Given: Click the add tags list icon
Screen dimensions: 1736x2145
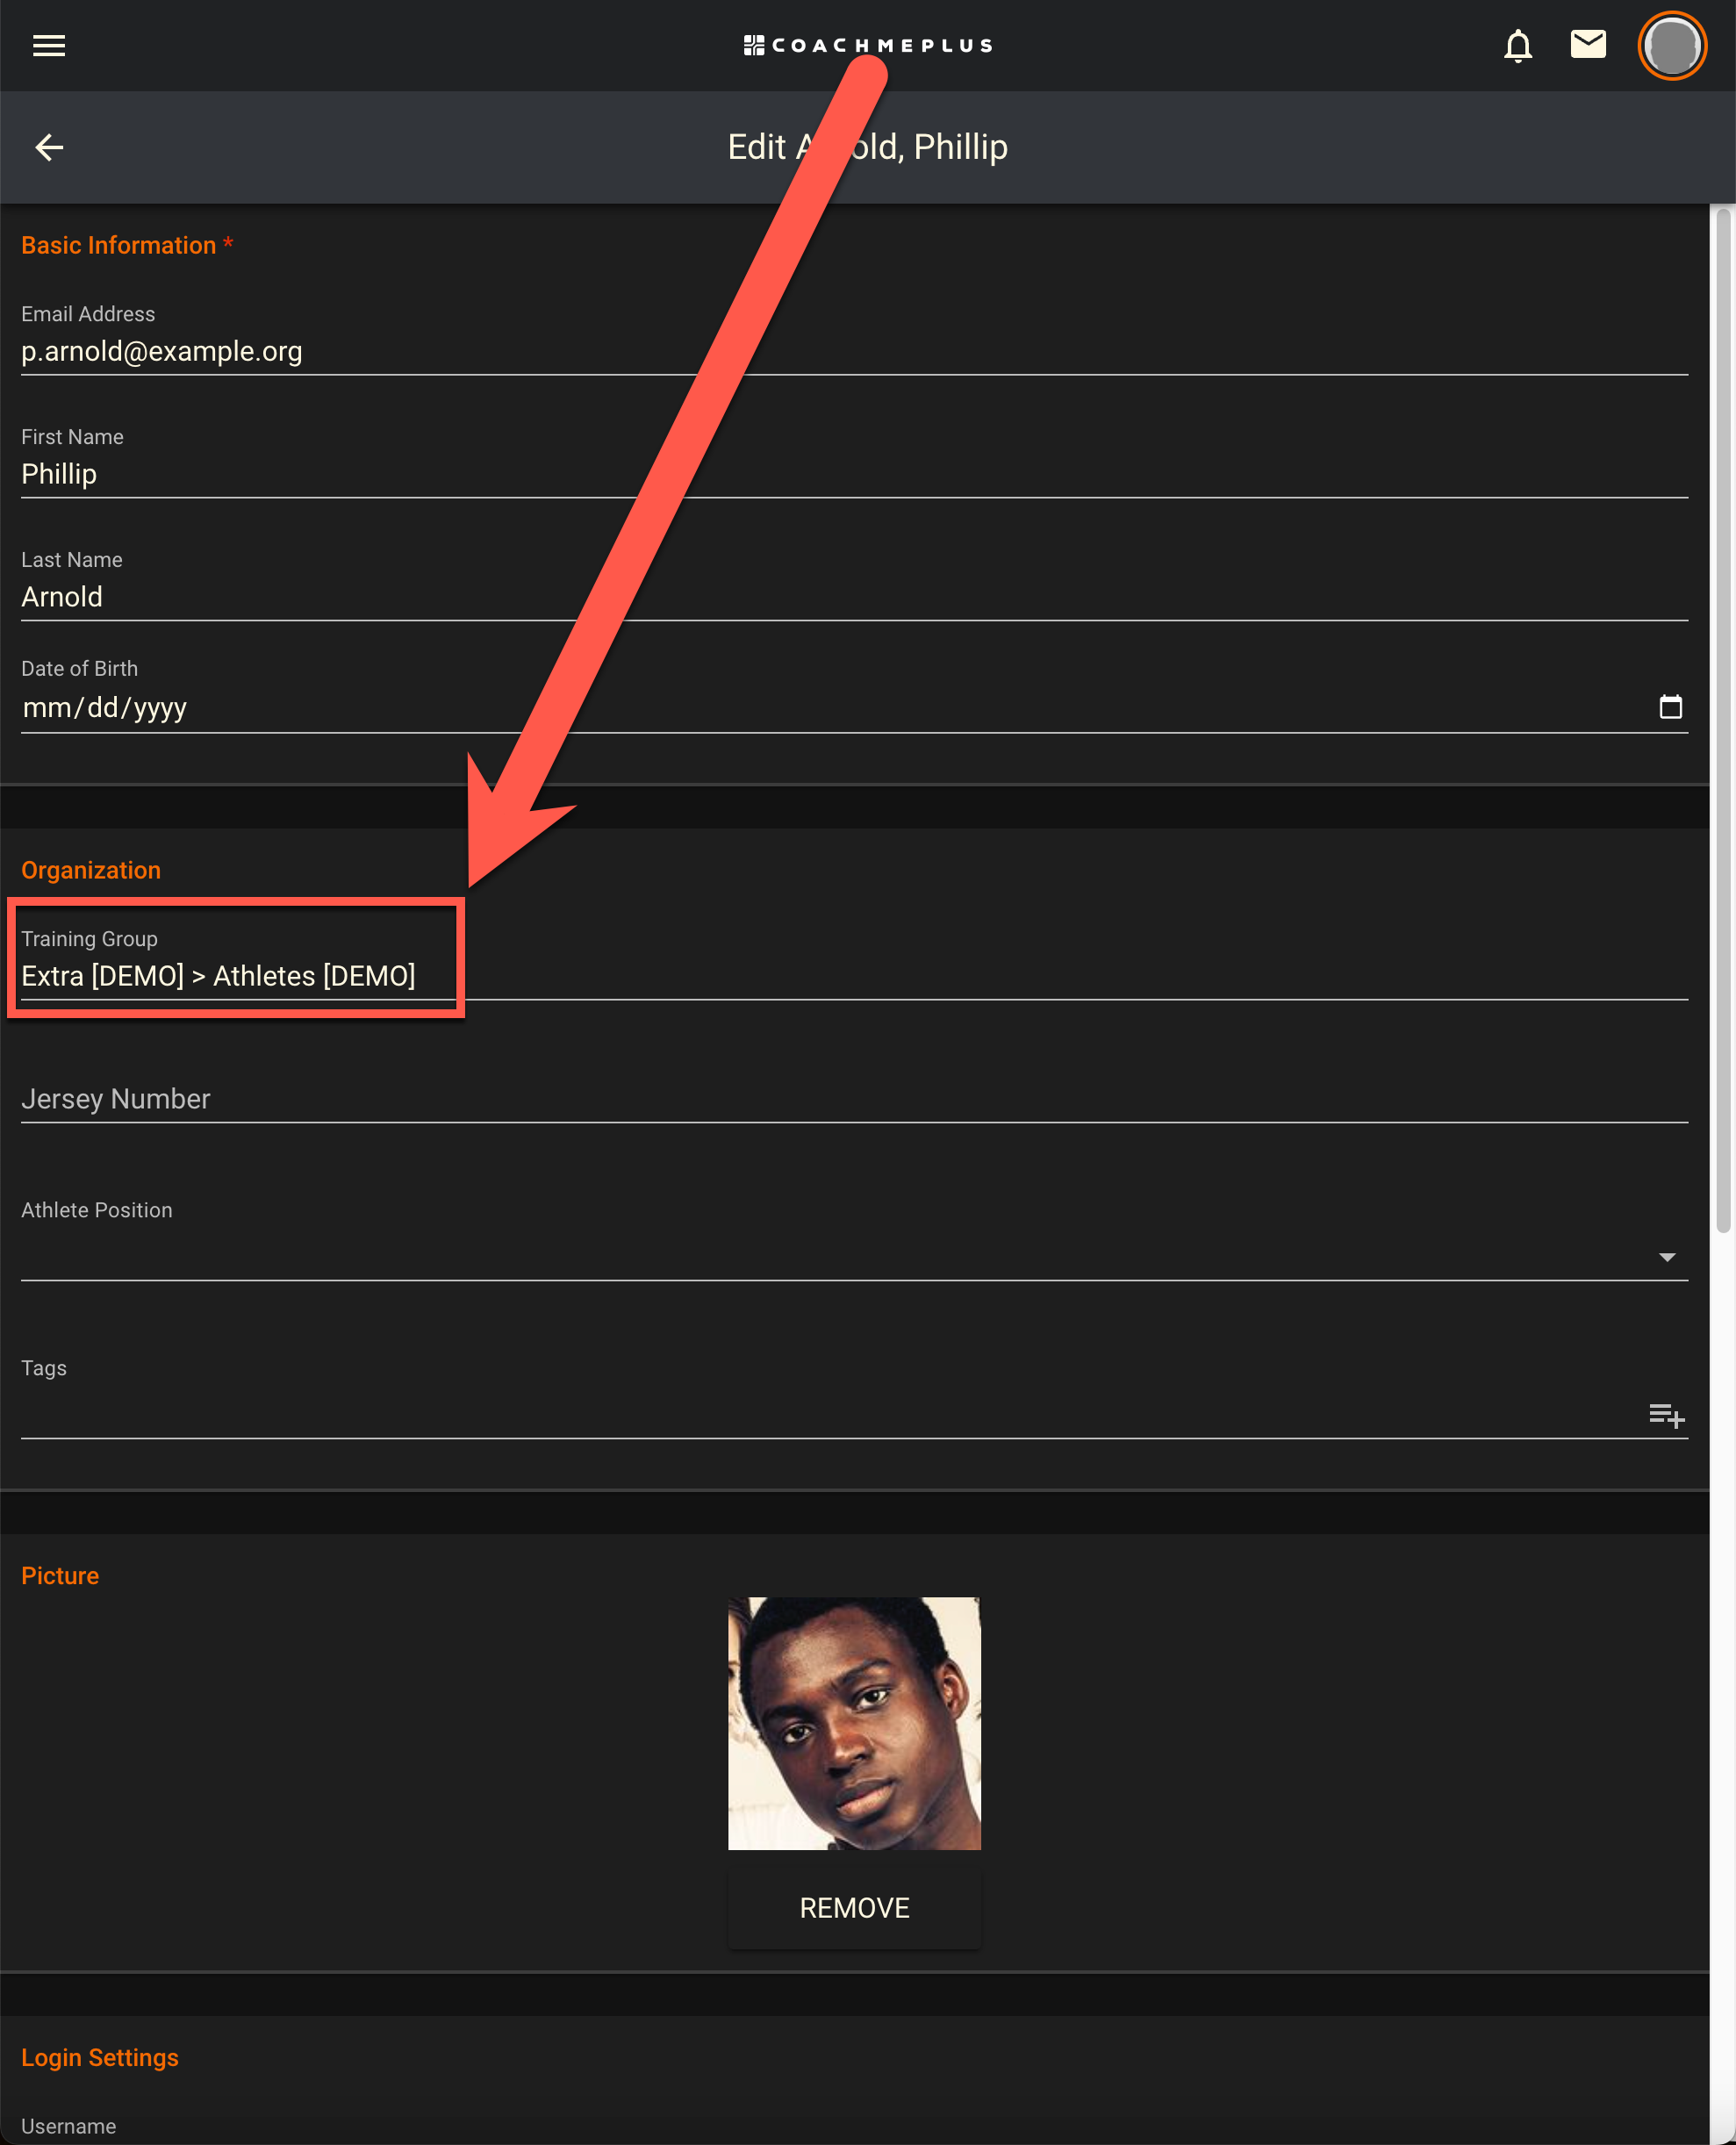Looking at the screenshot, I should click(1666, 1414).
